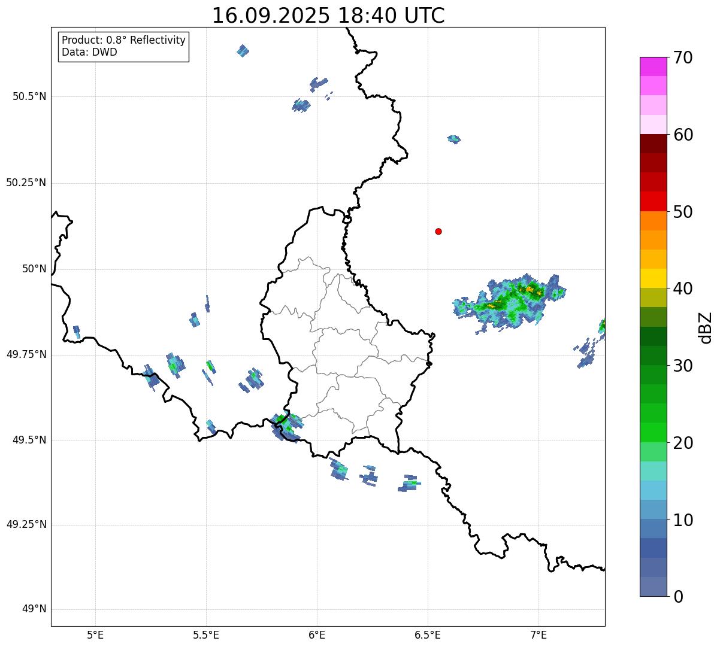Click the 5°E longitude label
This screenshot has height=647, width=720.
click(x=95, y=635)
